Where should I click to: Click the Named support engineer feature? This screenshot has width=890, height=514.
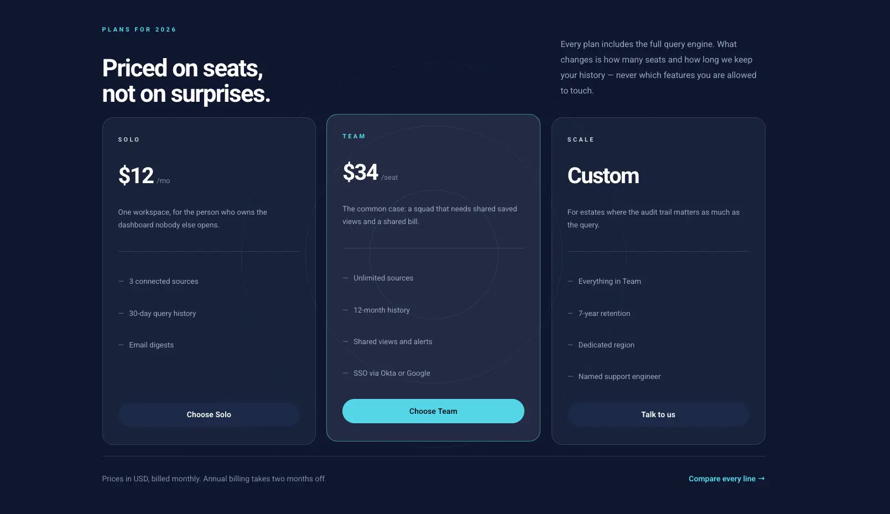click(x=620, y=376)
